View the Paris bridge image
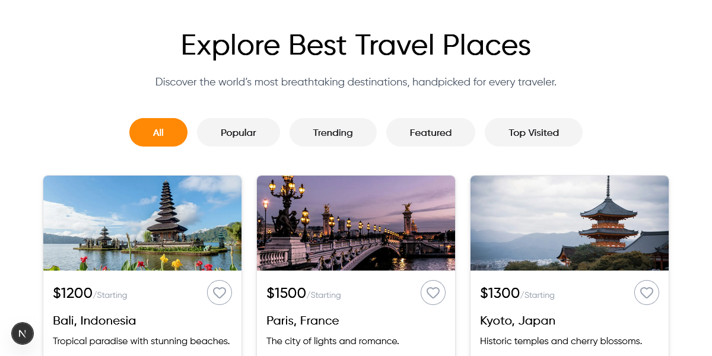This screenshot has width=712, height=356. point(356,223)
